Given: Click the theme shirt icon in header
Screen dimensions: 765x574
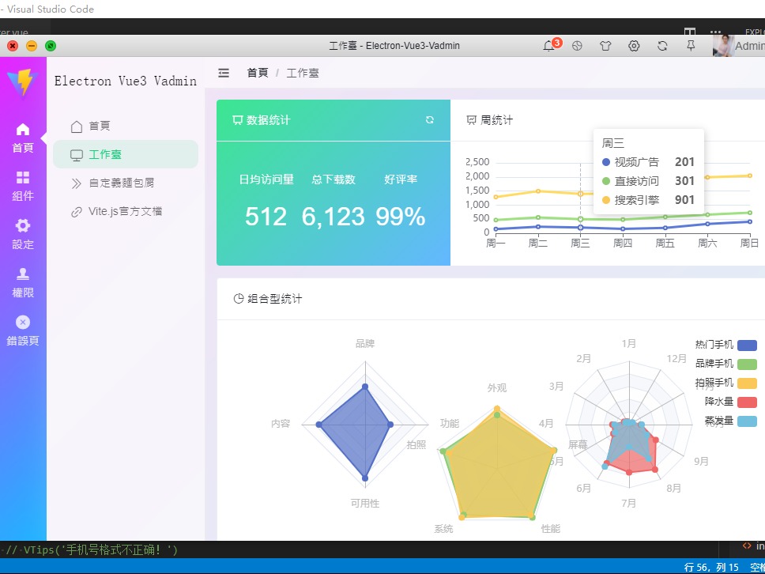Looking at the screenshot, I should (605, 46).
